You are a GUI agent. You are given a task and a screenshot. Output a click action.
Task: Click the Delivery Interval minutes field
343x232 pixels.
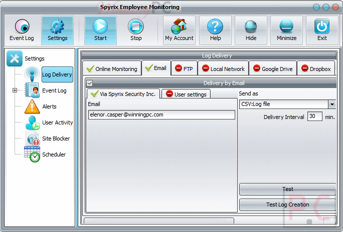(x=315, y=116)
